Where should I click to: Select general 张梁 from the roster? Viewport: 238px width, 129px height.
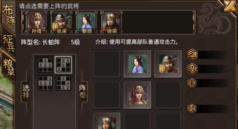pos(62,22)
